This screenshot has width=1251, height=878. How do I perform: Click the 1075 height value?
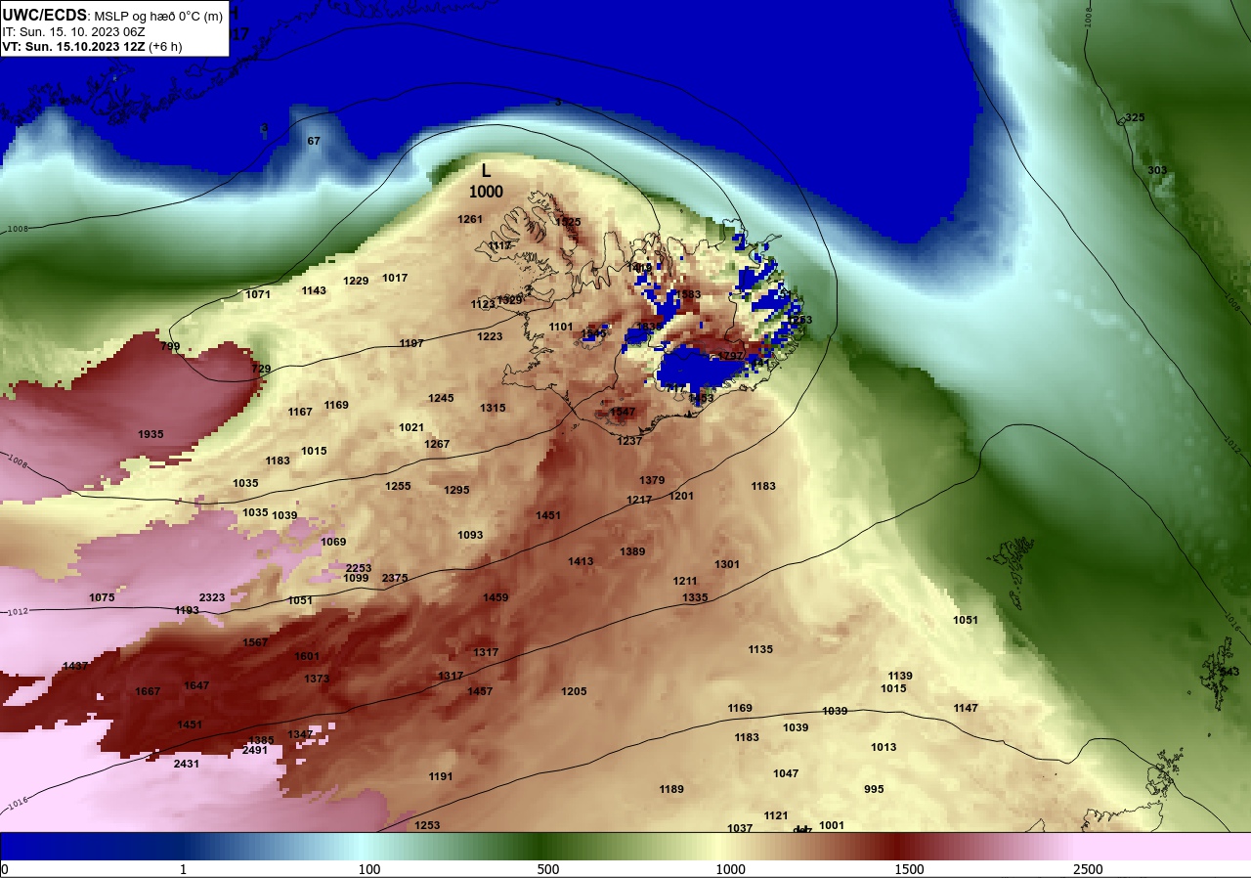click(x=102, y=597)
